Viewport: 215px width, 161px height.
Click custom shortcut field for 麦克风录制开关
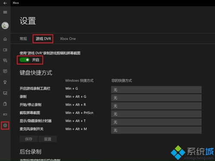(156, 130)
